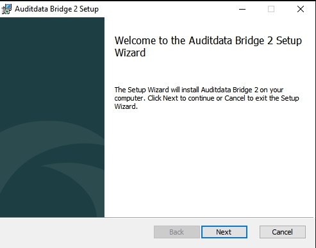Viewport: 316px width, 248px height.
Task: Click the gap between Next and Cancel
Action: tap(253, 232)
